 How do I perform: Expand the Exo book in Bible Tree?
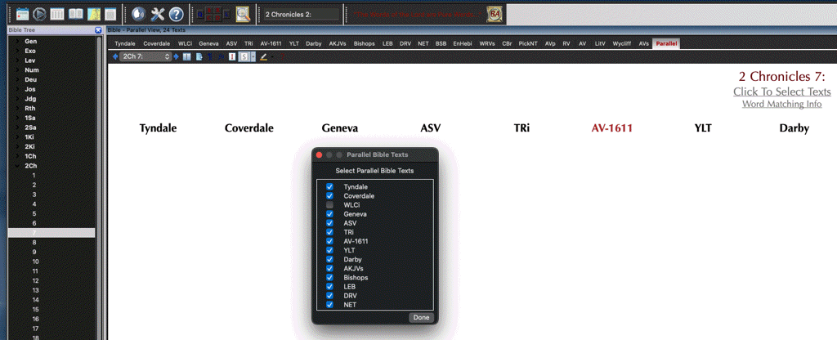coord(17,51)
